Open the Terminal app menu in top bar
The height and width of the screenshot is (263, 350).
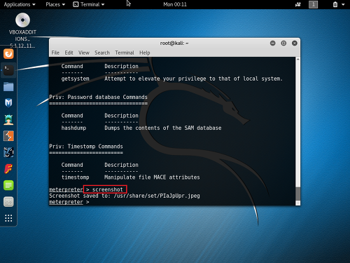[x=89, y=4]
